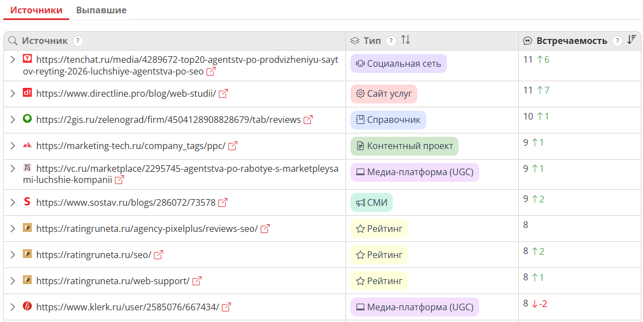Sort by Встречаемость descending icon
Screen dimensions: 643x322
pyautogui.click(x=631, y=40)
